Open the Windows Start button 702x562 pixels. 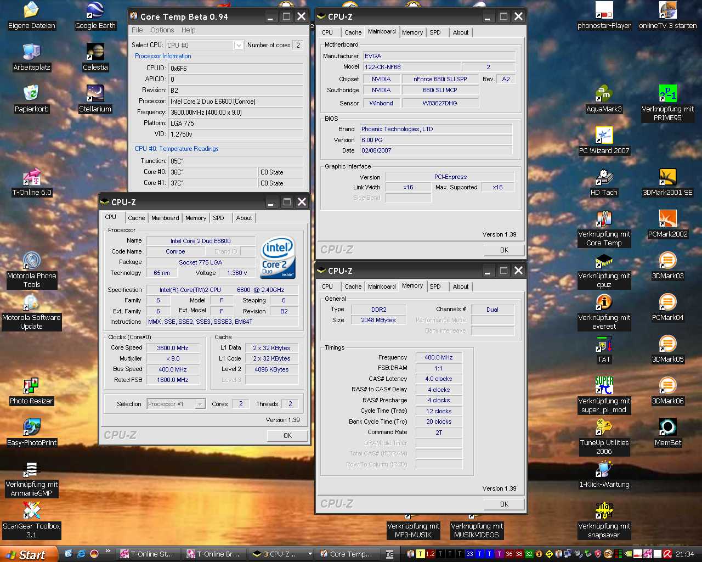pyautogui.click(x=29, y=554)
